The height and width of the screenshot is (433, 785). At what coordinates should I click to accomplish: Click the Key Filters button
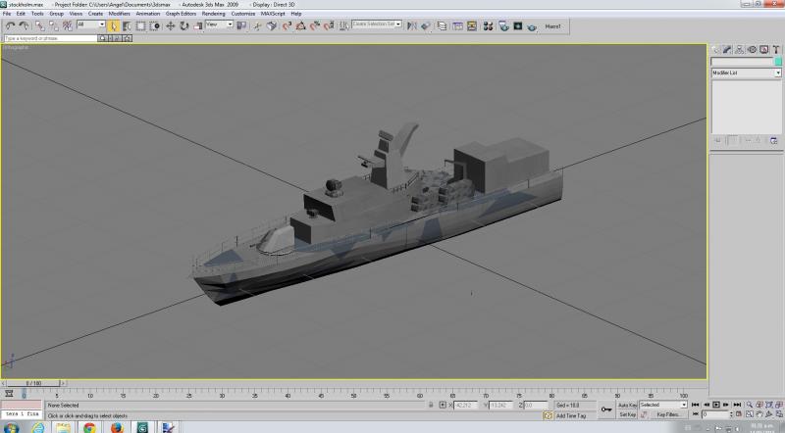668,415
